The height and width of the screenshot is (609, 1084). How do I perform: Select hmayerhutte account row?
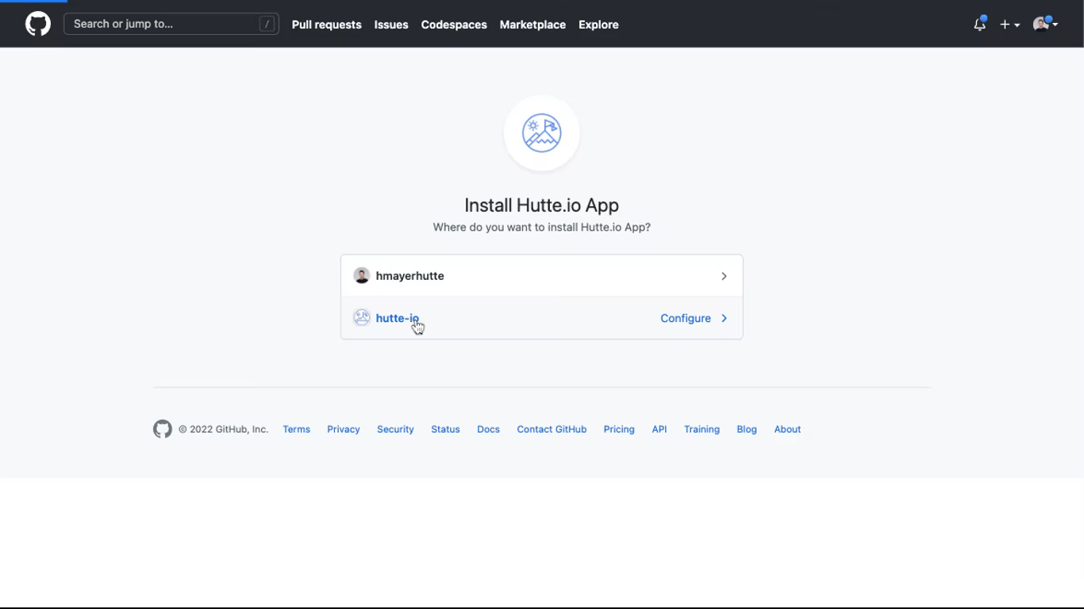pos(542,276)
